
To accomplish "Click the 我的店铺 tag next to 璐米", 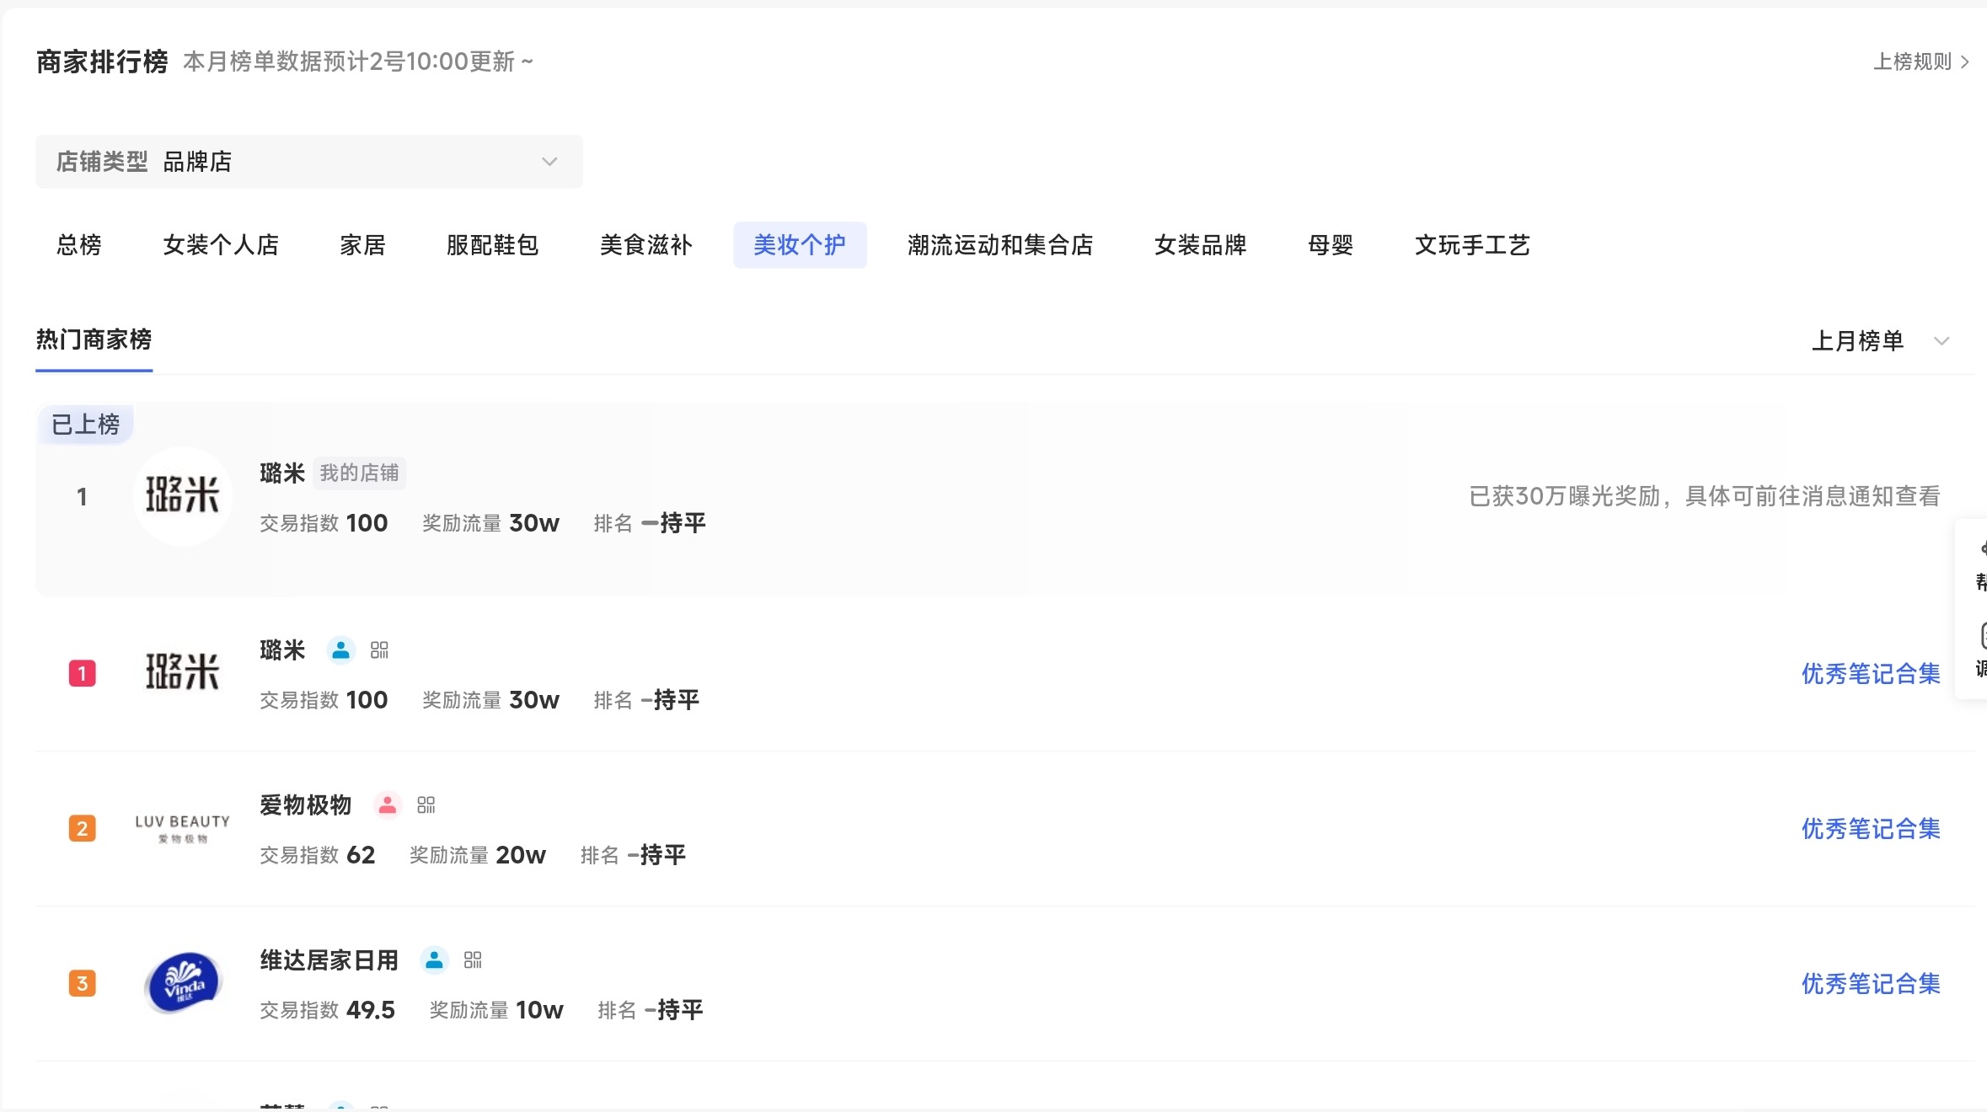I will pyautogui.click(x=359, y=473).
